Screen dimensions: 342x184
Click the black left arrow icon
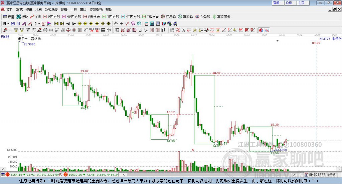click(x=68, y=24)
